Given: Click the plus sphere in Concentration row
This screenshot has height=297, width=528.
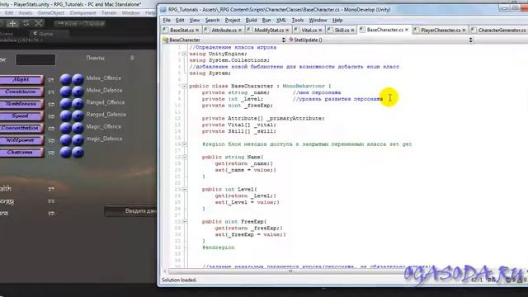Looking at the screenshot, I should (78, 128).
